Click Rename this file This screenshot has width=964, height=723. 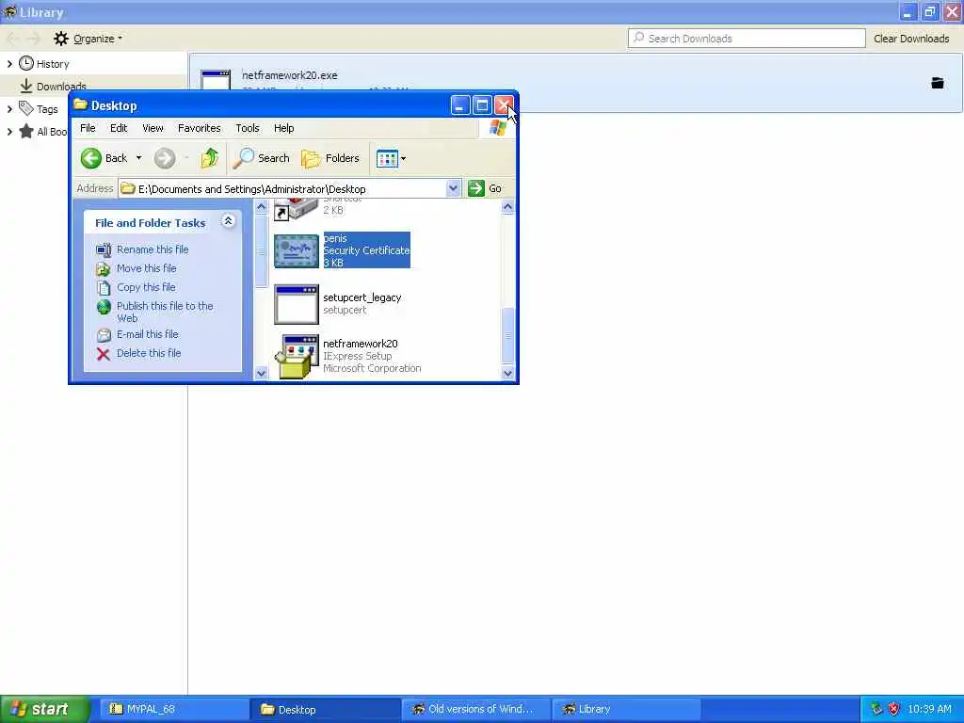tap(153, 249)
